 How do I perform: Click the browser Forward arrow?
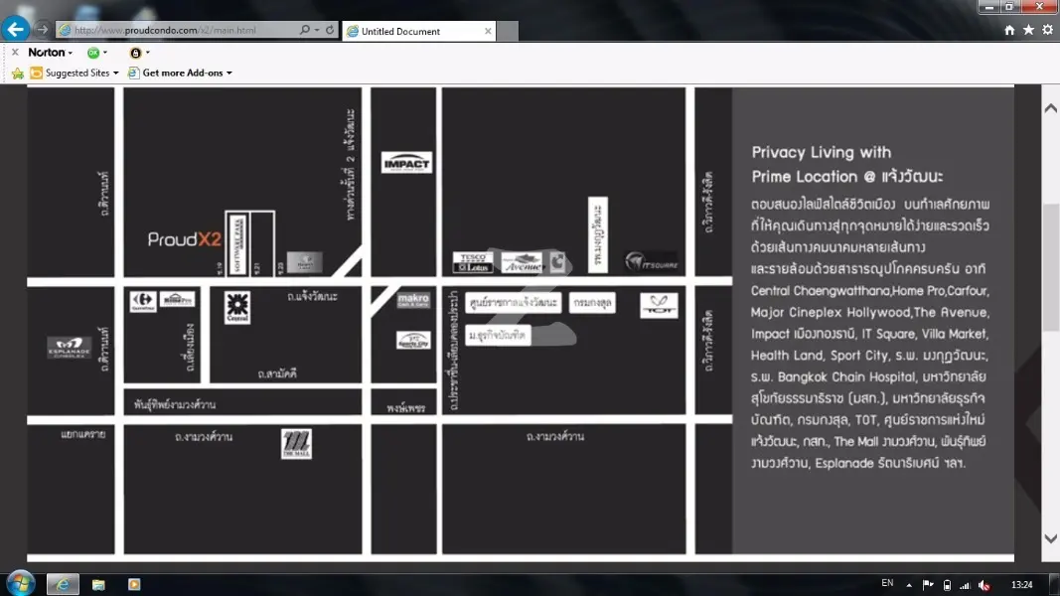pyautogui.click(x=42, y=30)
